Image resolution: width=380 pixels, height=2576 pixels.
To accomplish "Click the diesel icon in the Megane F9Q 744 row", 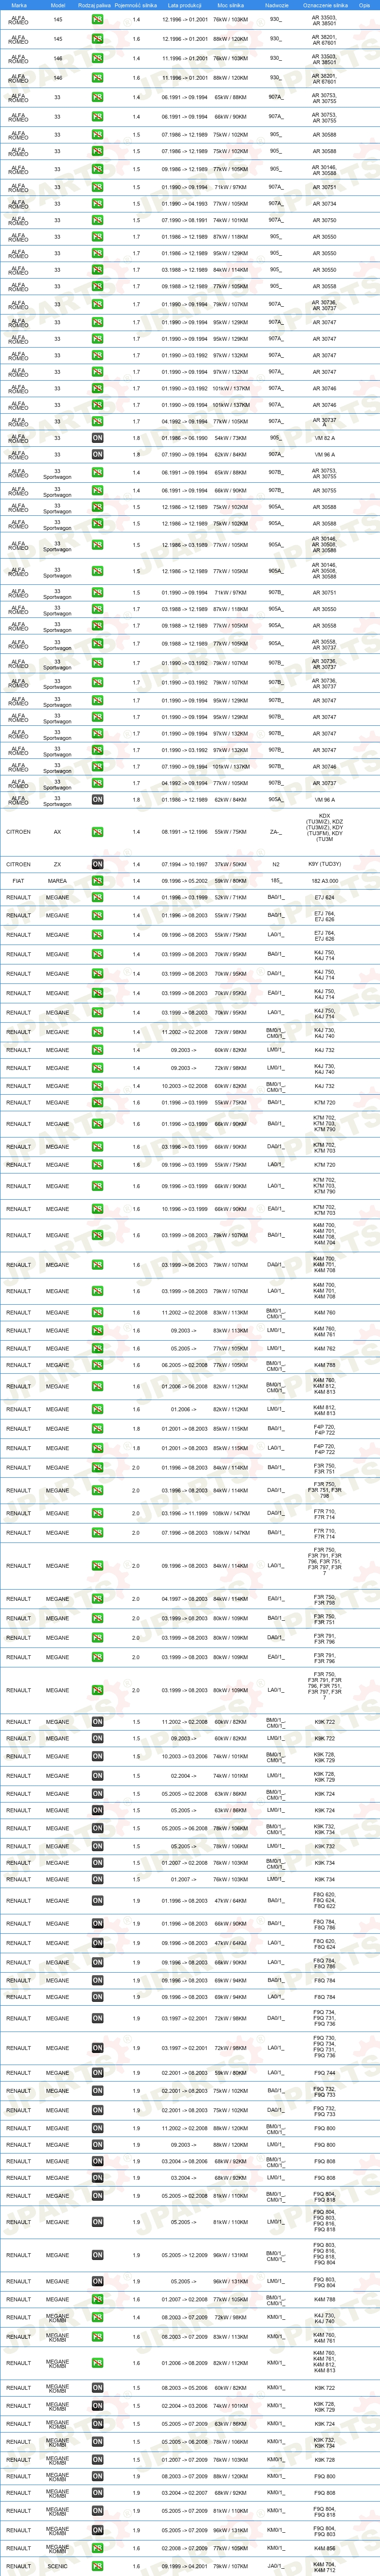I will click(97, 2073).
